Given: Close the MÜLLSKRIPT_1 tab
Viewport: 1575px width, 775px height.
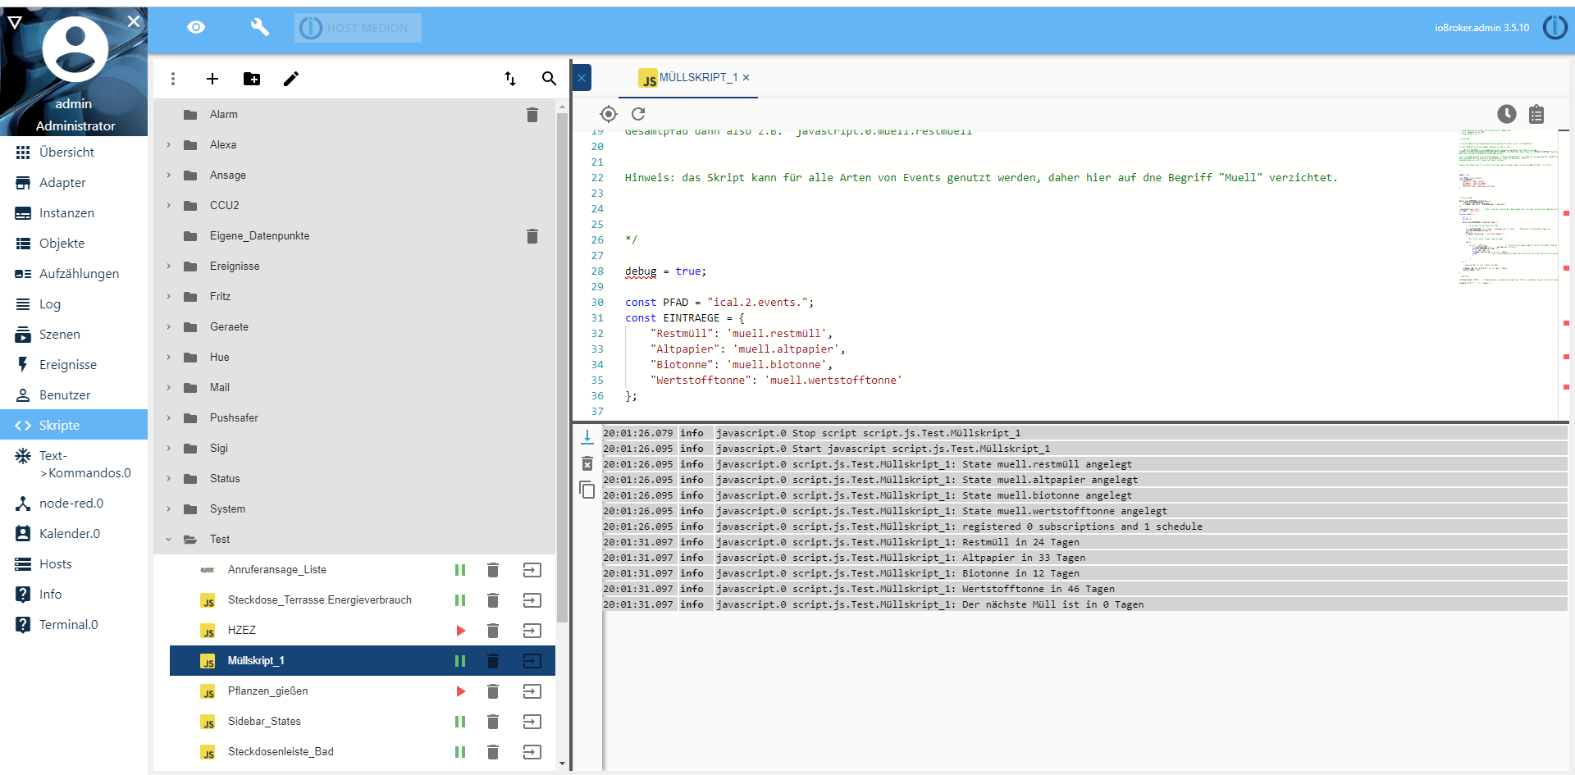Looking at the screenshot, I should tap(746, 78).
